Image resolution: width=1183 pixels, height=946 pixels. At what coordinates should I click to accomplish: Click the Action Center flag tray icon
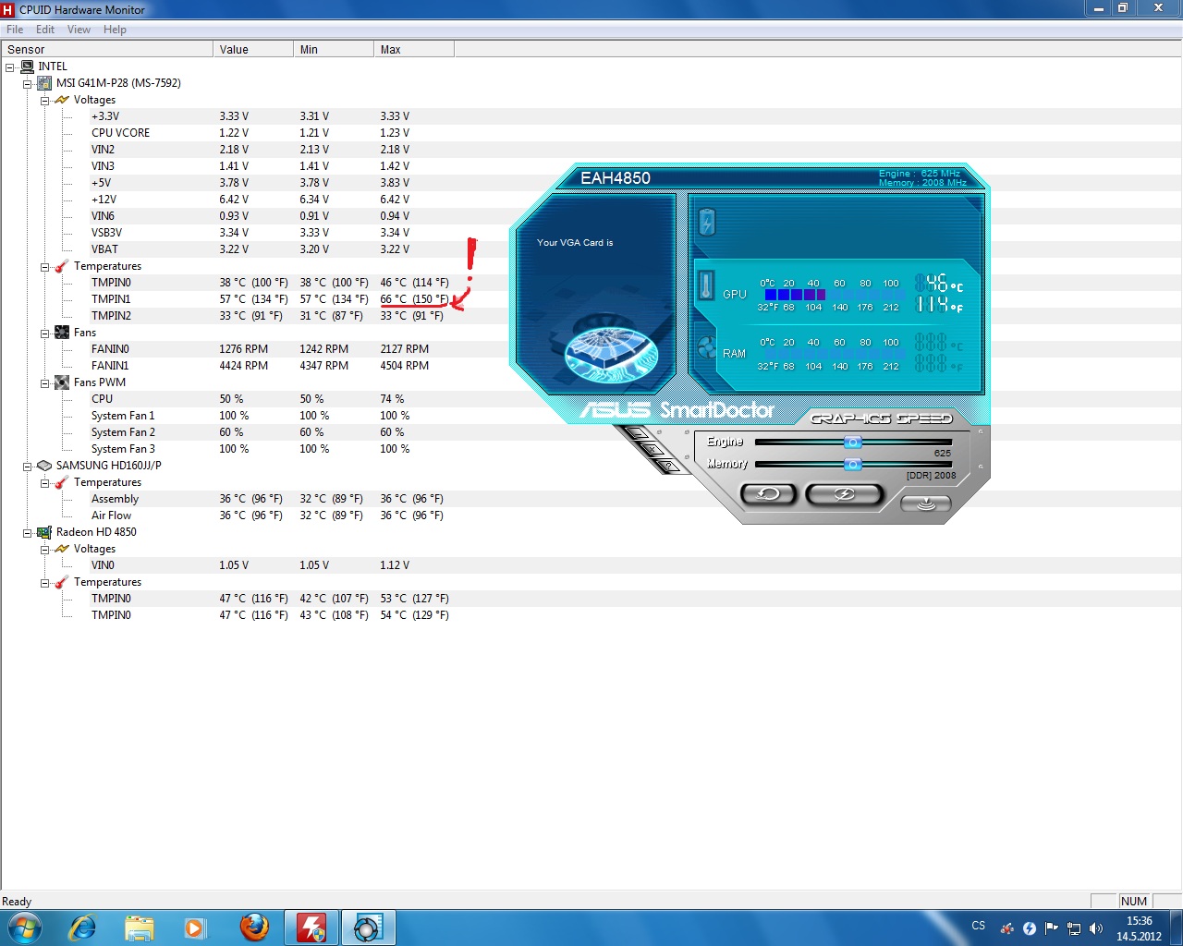(x=1052, y=928)
